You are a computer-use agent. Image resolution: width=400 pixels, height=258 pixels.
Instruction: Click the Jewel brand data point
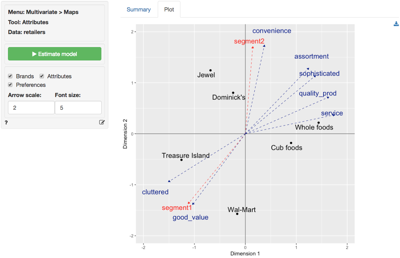210,70
